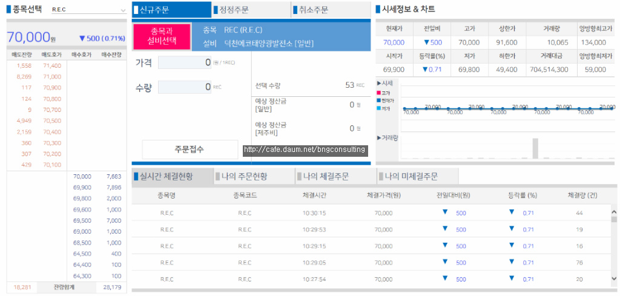
Task: Click the 양방향최고가 value 134,000
Action: pyautogui.click(x=593, y=43)
